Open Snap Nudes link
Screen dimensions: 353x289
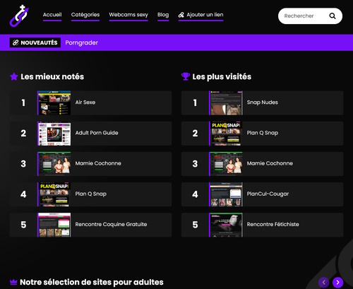coord(263,102)
